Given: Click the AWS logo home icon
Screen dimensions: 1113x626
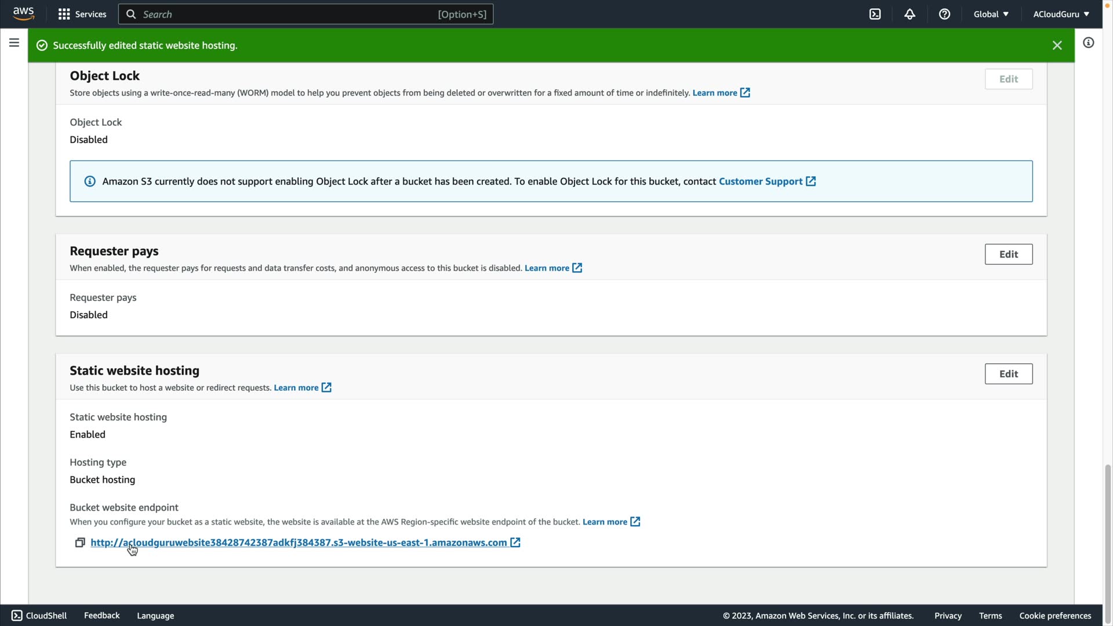Looking at the screenshot, I should pos(24,14).
